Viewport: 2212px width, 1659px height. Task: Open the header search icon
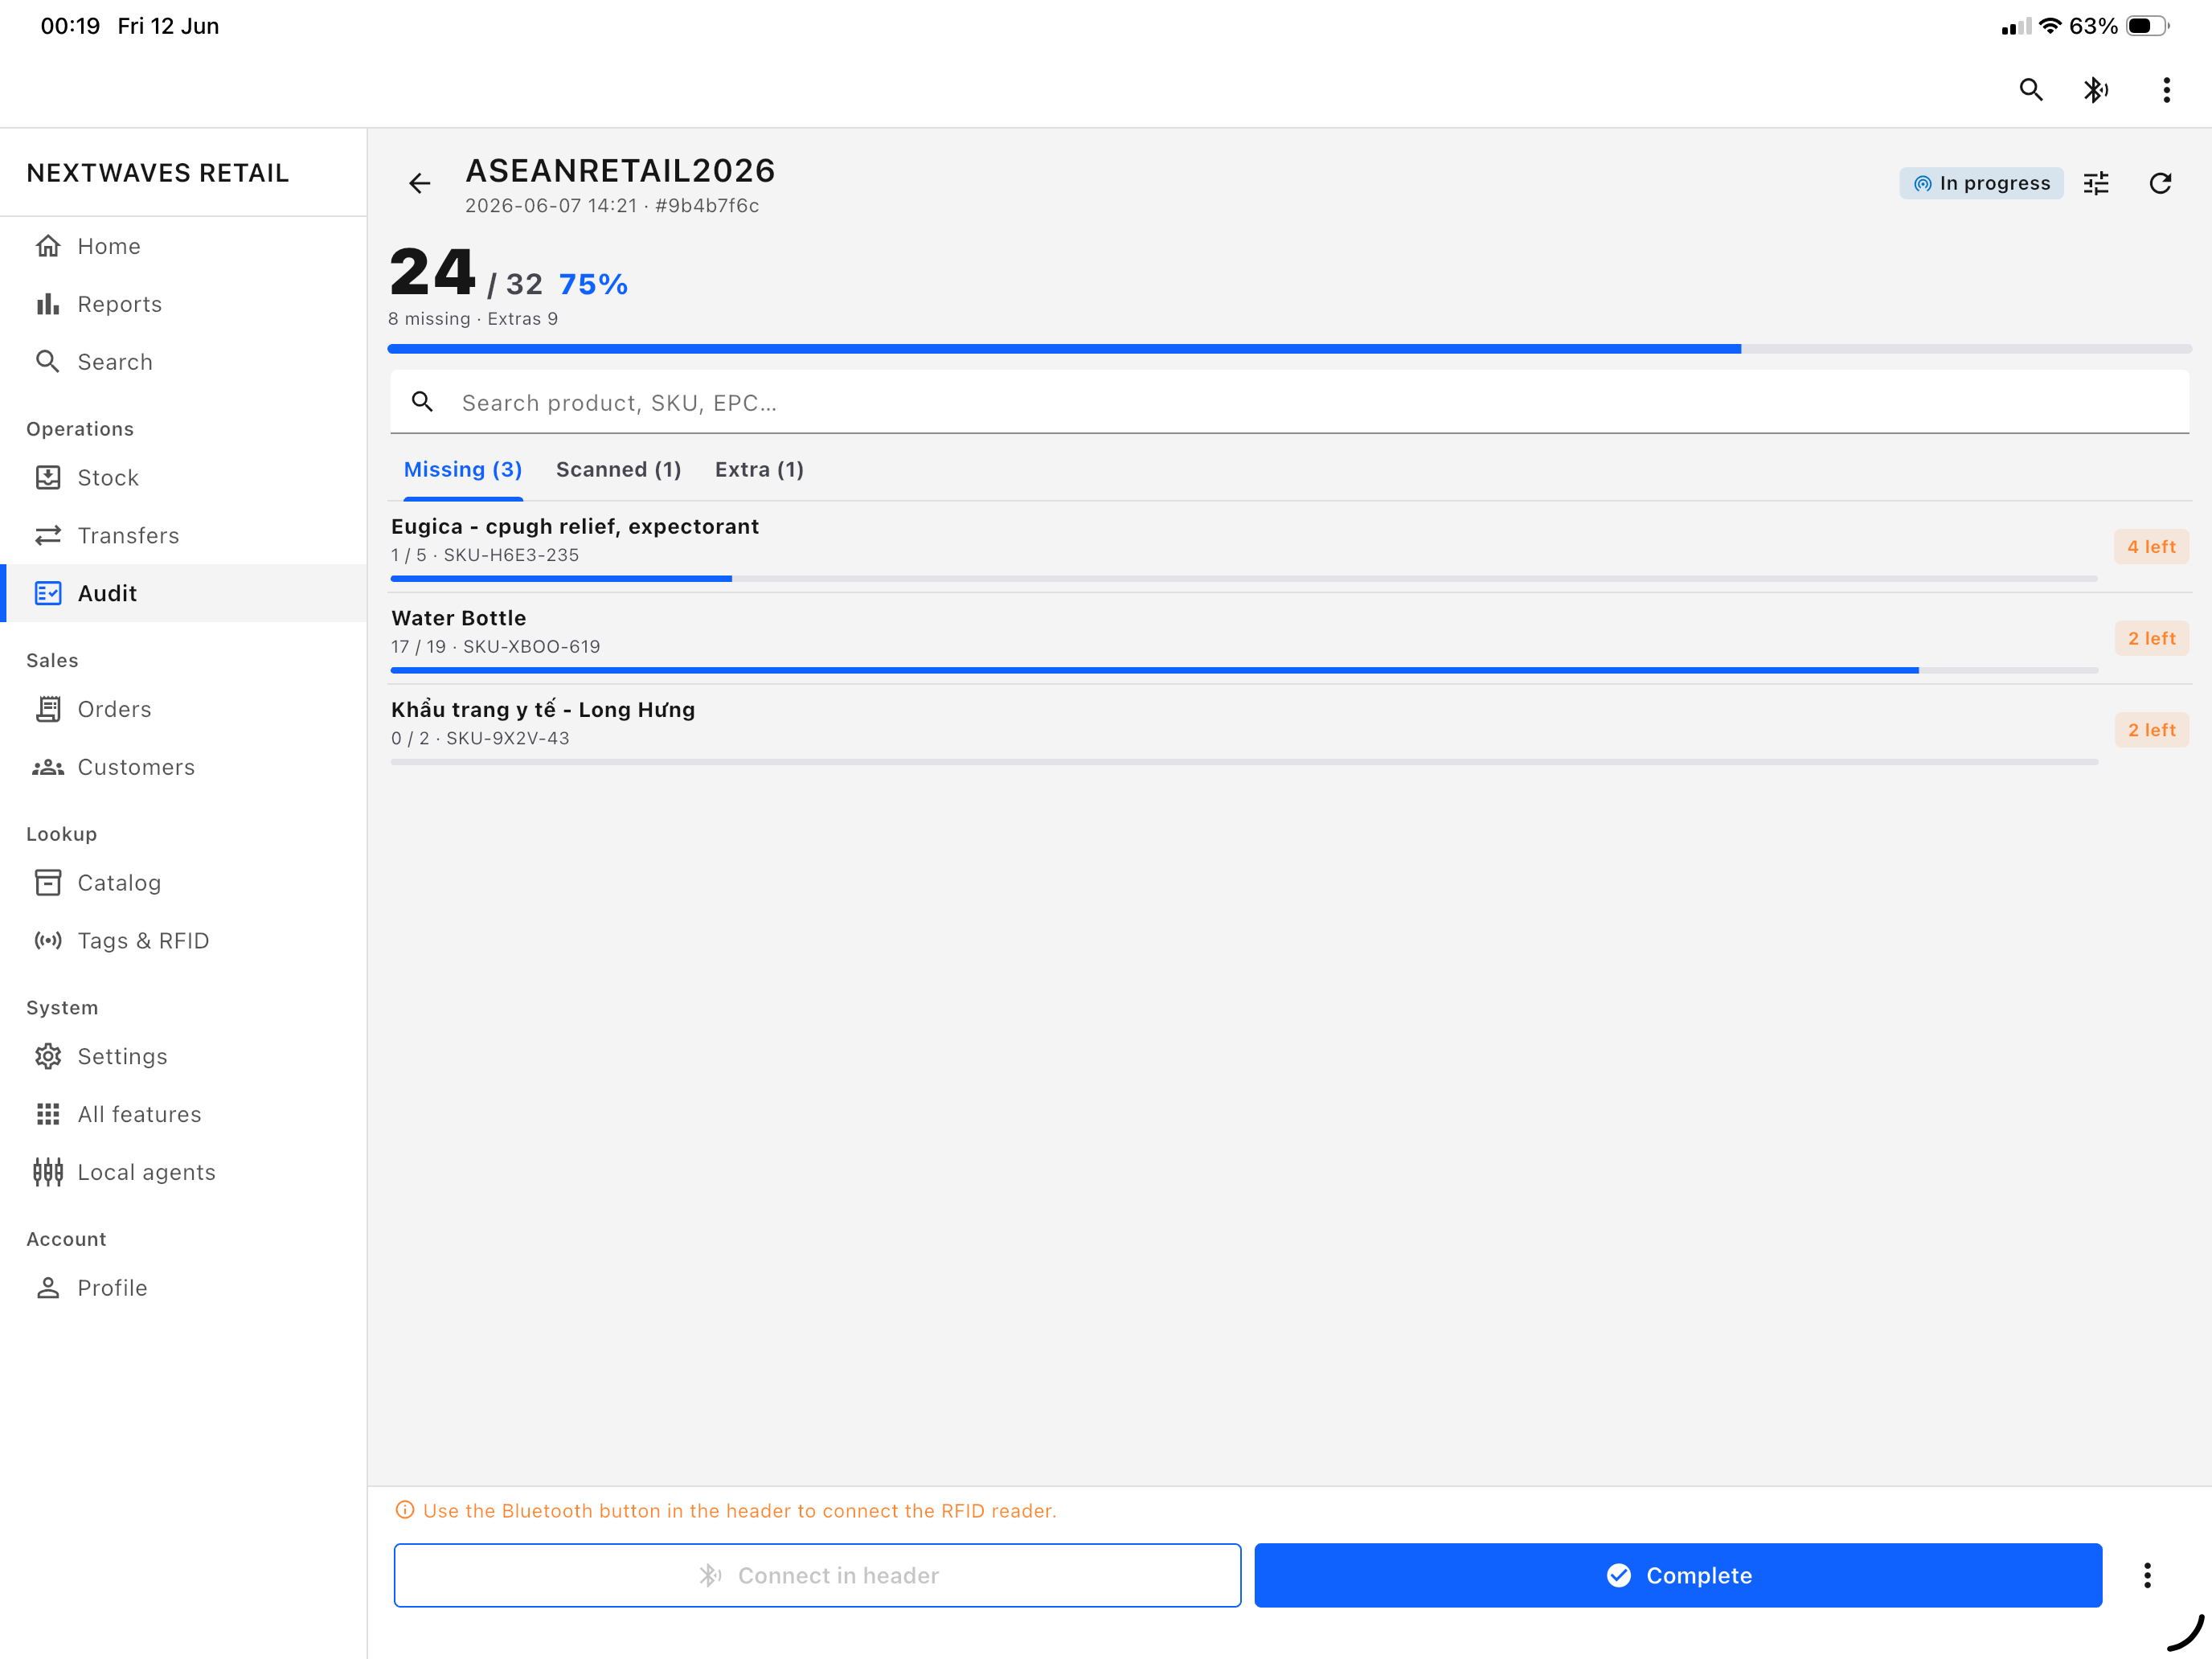point(2030,90)
